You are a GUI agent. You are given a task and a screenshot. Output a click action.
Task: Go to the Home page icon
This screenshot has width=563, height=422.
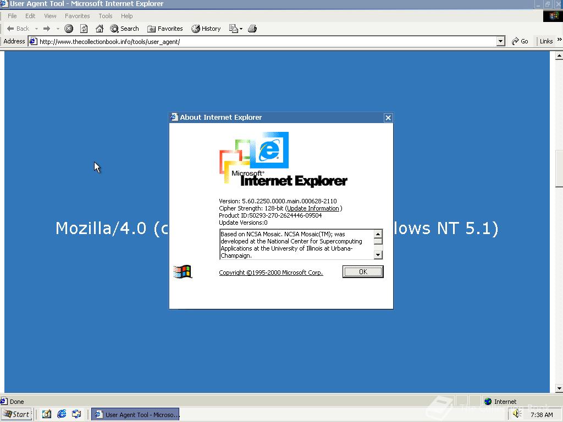tap(100, 29)
